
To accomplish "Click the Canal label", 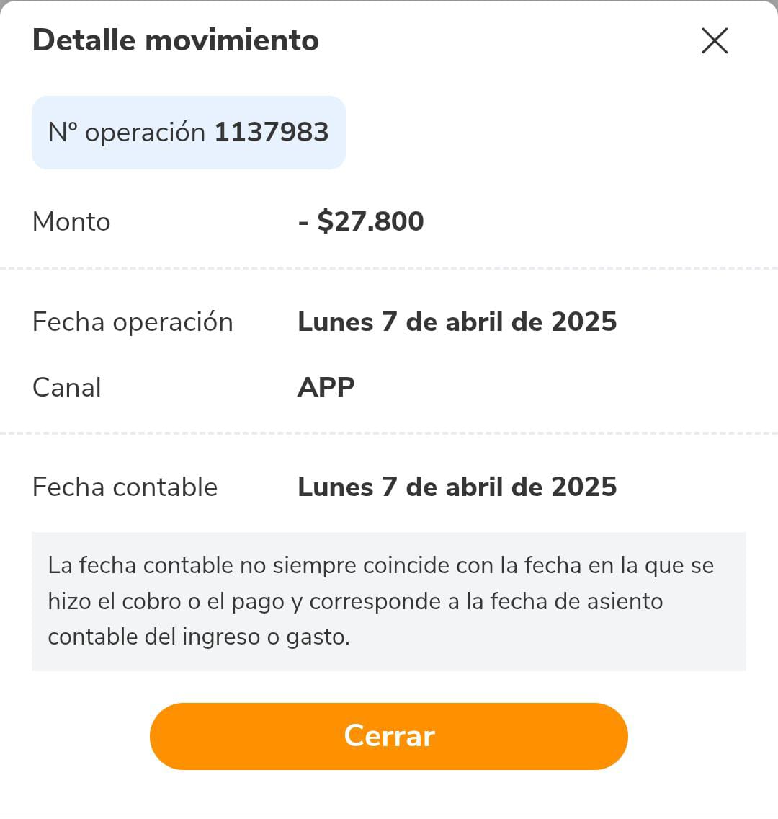I will tap(67, 388).
